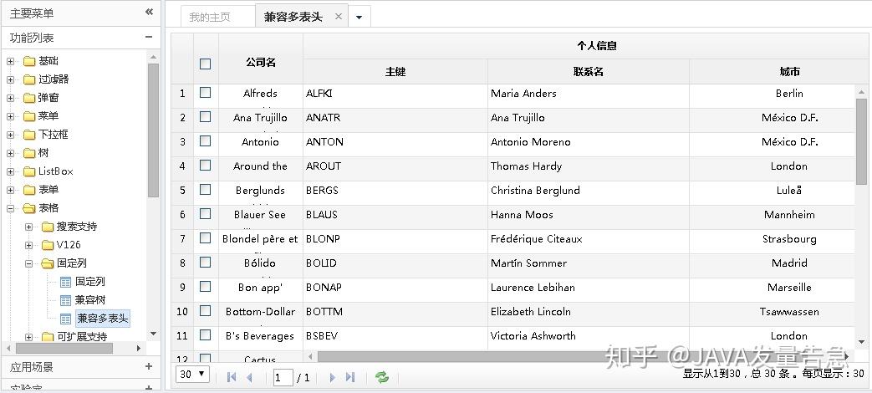Sort by the 公司名 column header
The width and height of the screenshot is (872, 393).
point(261,62)
